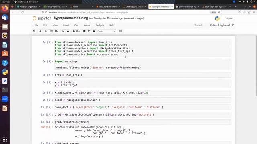Image resolution: width=257 pixels, height=144 pixels.
Task: Switch to the iris-cls-demo tab
Action: point(55,6)
